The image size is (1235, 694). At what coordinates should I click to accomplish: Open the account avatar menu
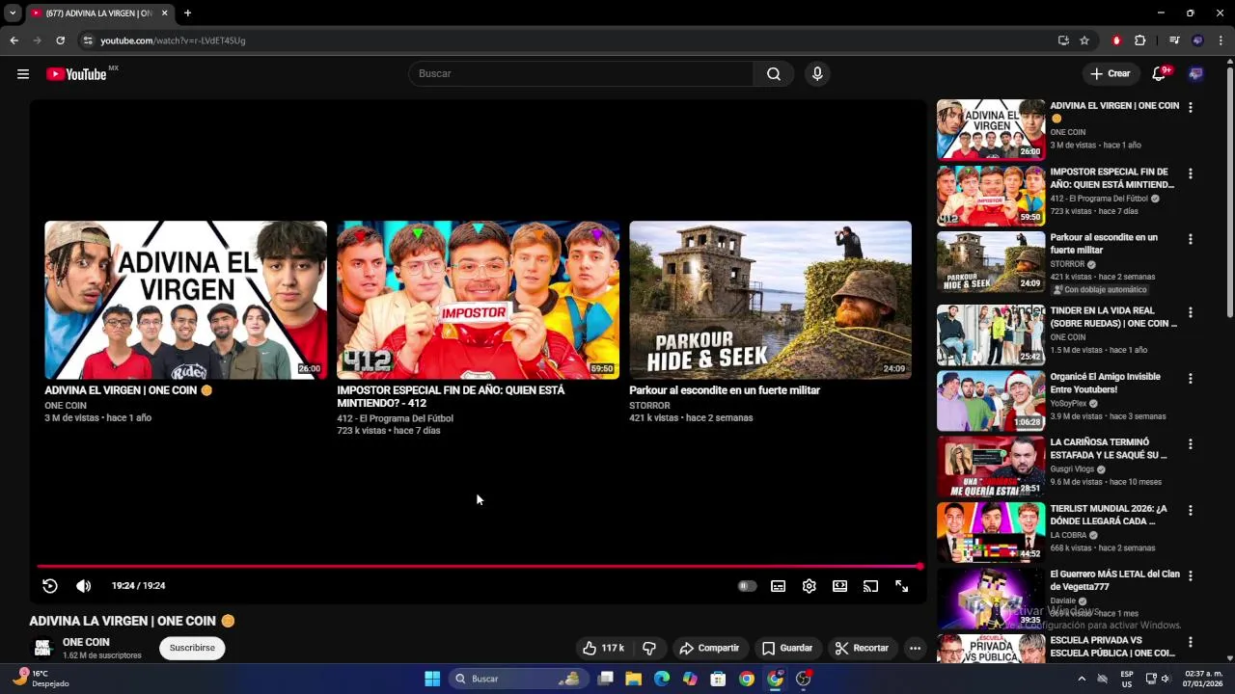coord(1196,74)
